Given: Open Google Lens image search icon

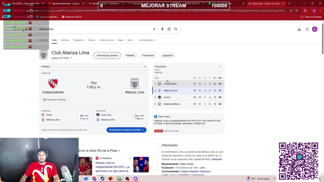Looking at the screenshot, I should tap(169, 29).
